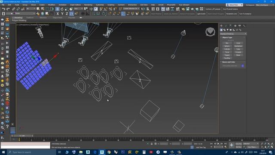Click the Box primitive button

coord(227,43)
